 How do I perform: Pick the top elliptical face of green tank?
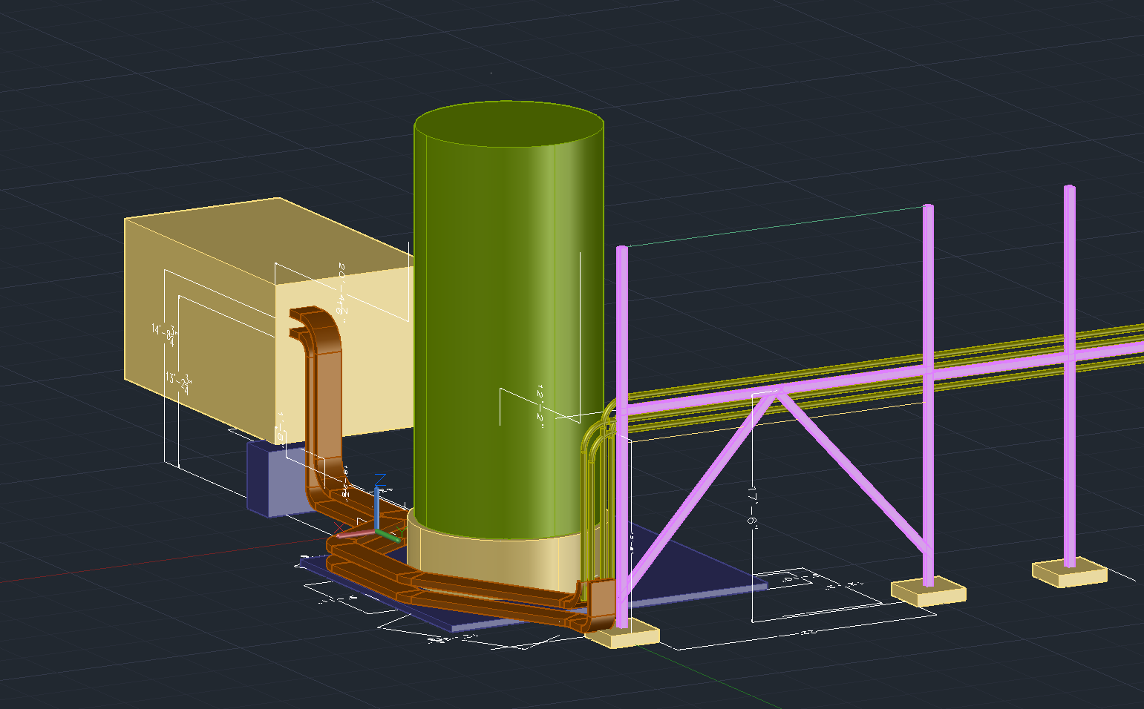(x=509, y=125)
